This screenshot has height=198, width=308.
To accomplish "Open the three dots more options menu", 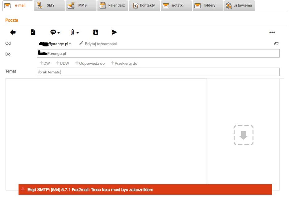I will [272, 32].
